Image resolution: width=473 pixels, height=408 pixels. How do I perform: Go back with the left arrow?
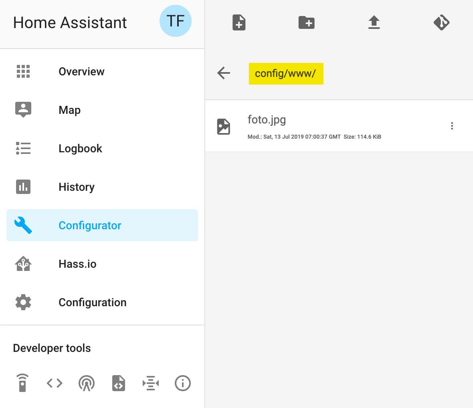(x=224, y=73)
